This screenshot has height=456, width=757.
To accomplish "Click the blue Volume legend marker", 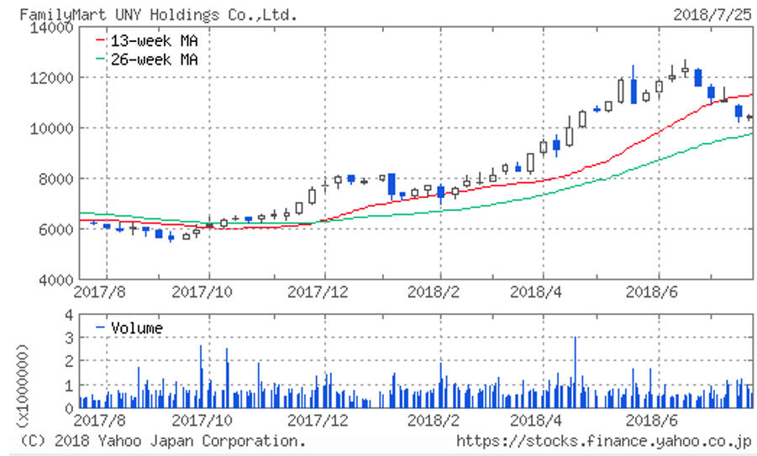I will [x=102, y=328].
